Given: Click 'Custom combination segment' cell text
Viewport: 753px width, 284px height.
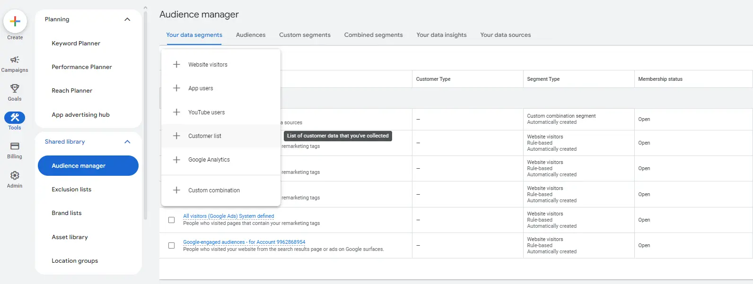Looking at the screenshot, I should [561, 116].
